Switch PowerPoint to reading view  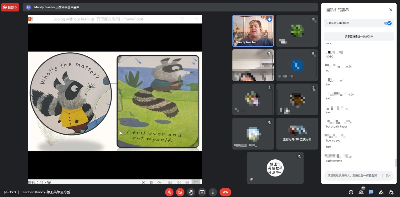tap(187, 182)
